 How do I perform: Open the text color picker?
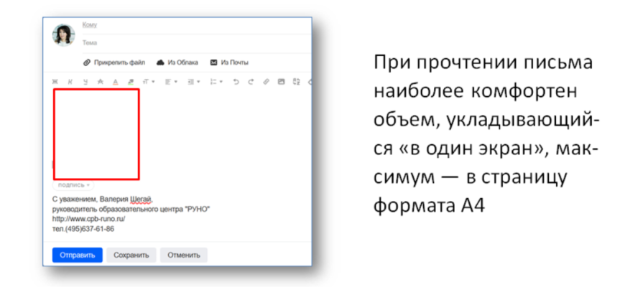point(115,82)
